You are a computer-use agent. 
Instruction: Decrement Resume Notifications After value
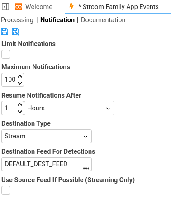20,112
